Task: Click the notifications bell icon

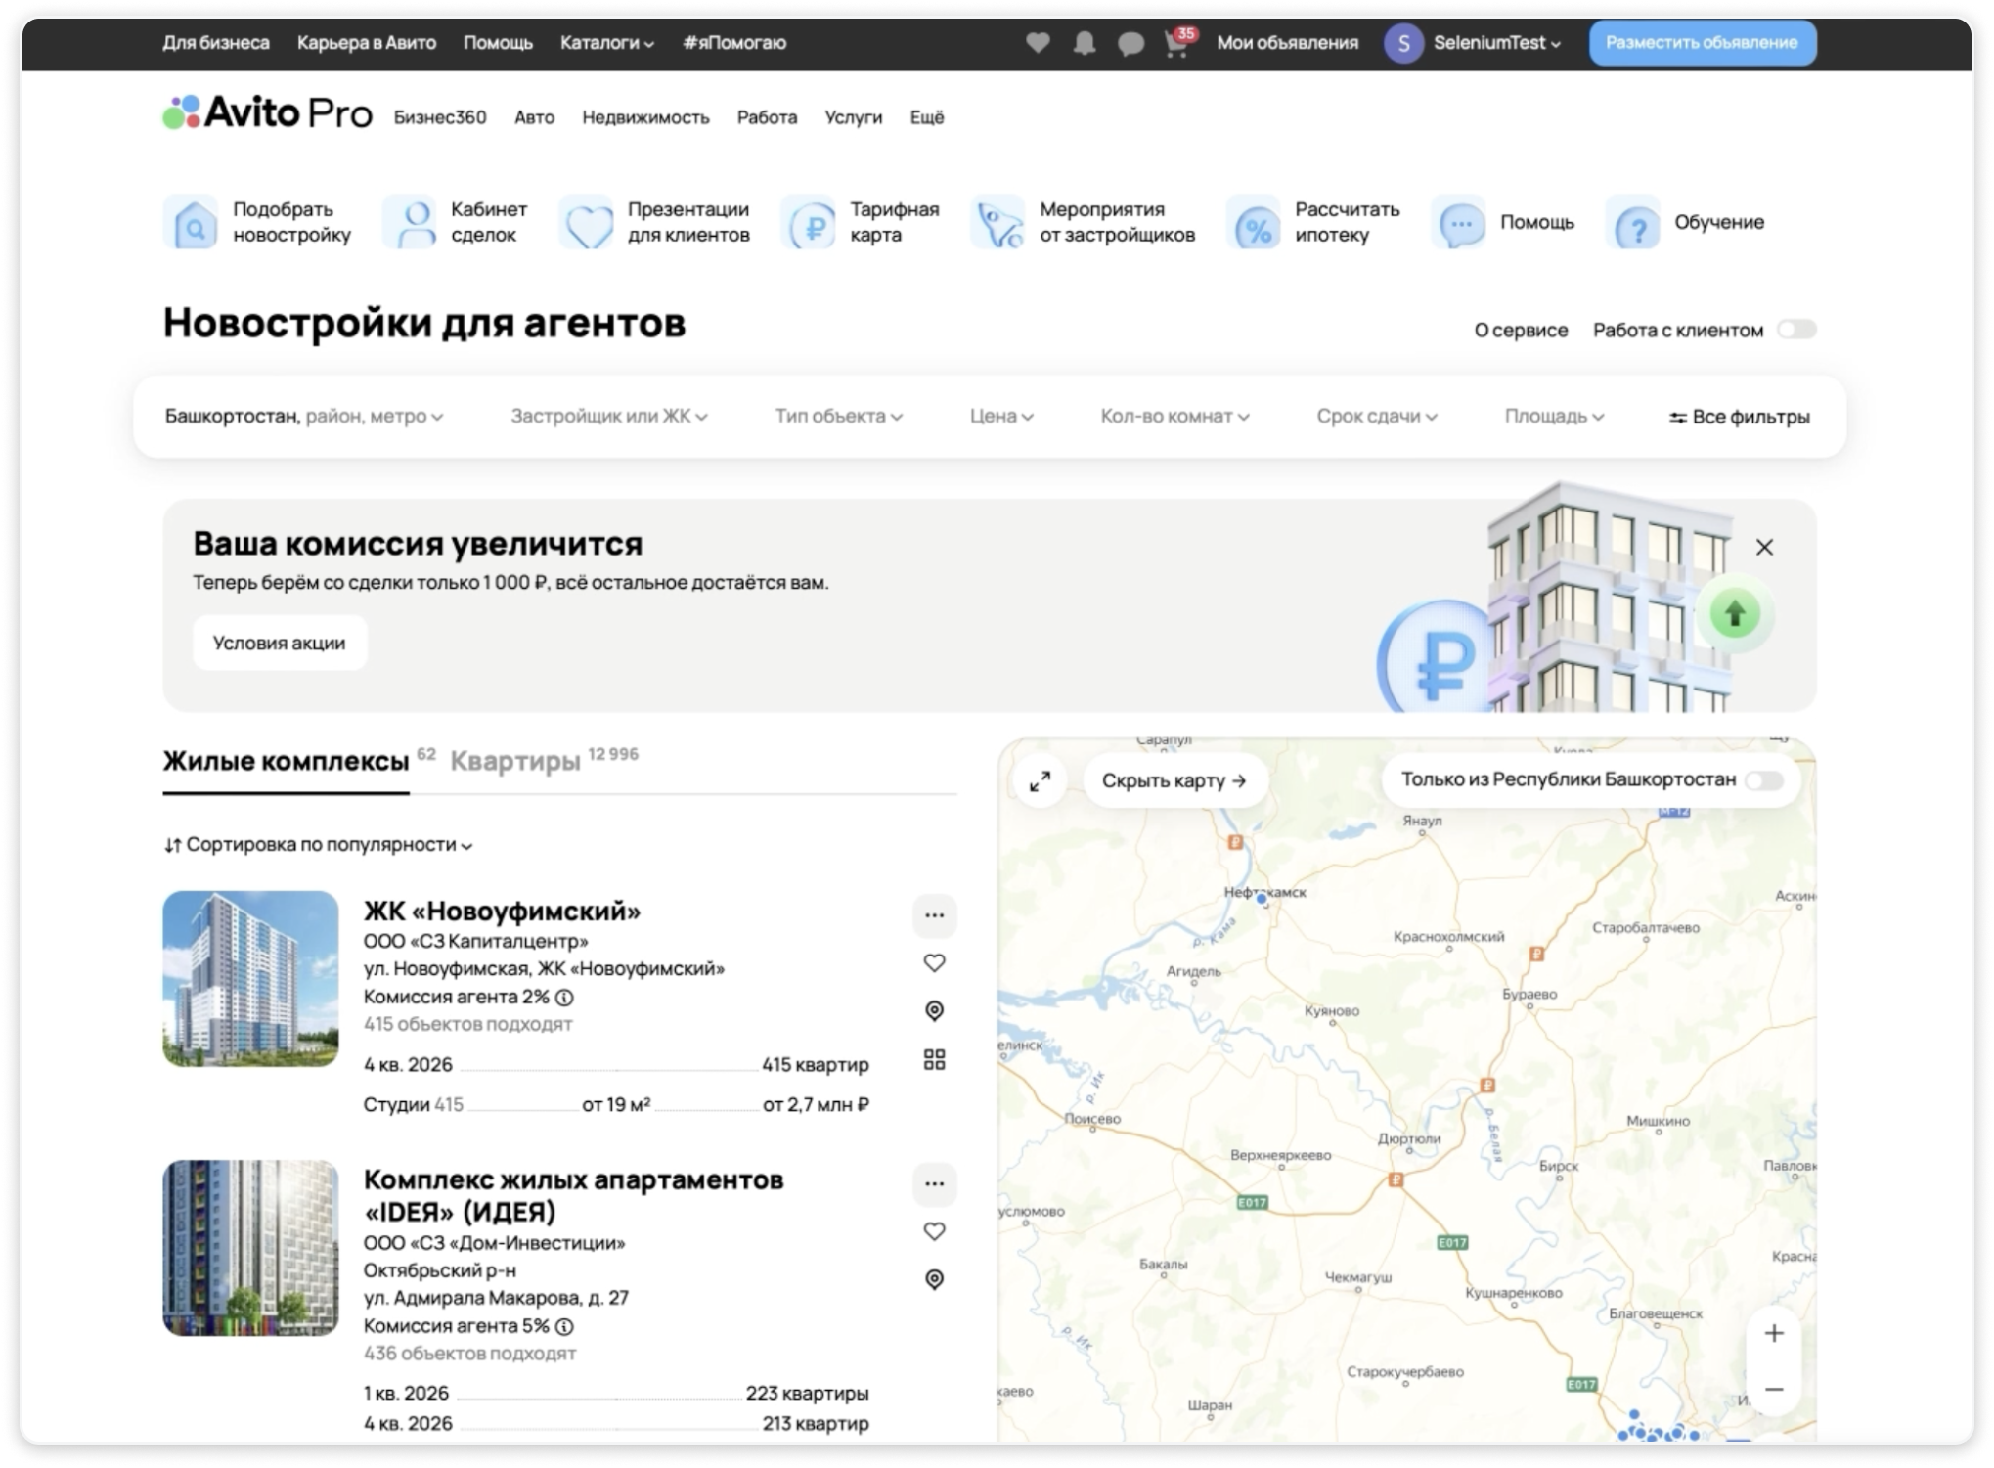Action: [x=1084, y=43]
